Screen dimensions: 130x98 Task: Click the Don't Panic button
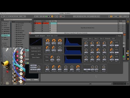36,57
